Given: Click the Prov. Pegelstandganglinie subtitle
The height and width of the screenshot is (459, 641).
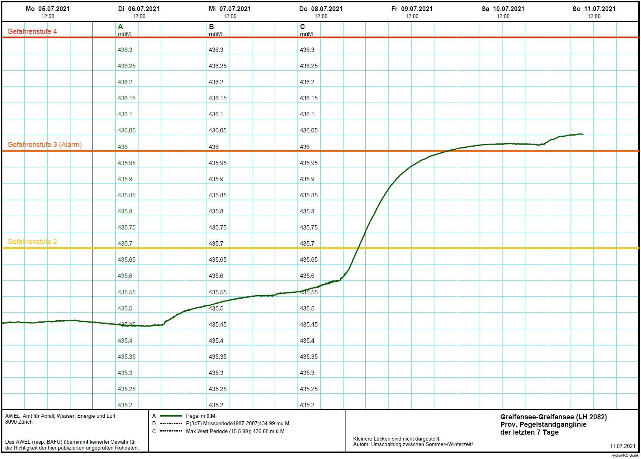Looking at the screenshot, I should (x=543, y=425).
